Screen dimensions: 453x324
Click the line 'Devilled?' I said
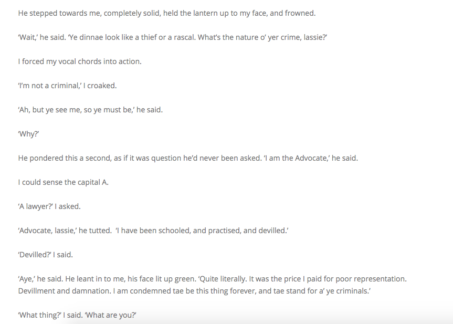pyautogui.click(x=45, y=255)
